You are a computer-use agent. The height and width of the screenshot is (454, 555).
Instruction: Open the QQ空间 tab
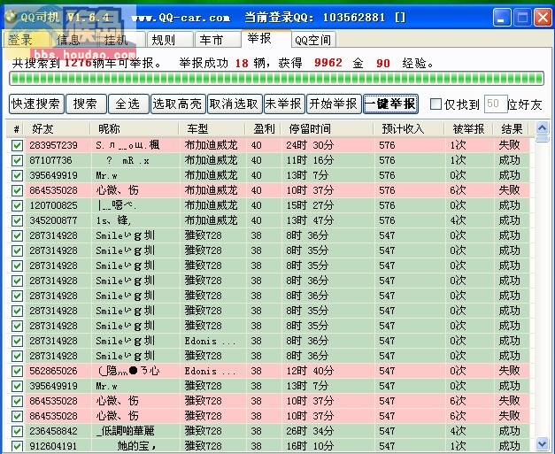click(313, 40)
